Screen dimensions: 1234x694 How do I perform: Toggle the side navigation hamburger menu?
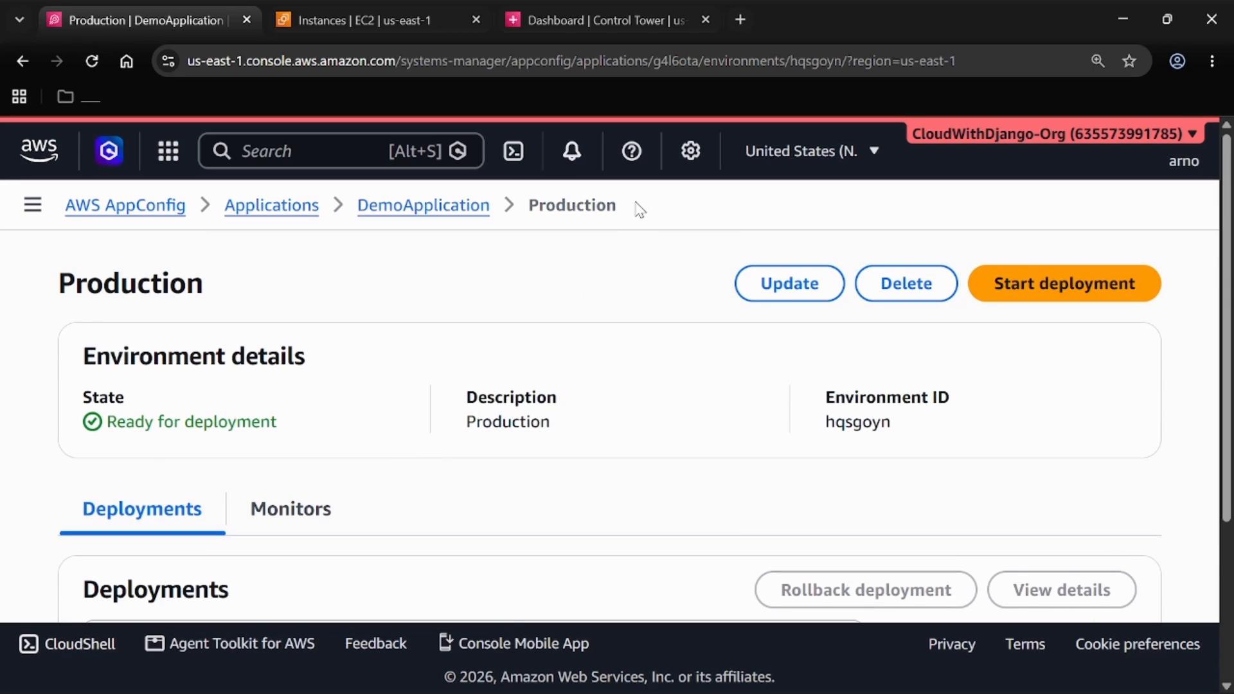[x=33, y=205]
